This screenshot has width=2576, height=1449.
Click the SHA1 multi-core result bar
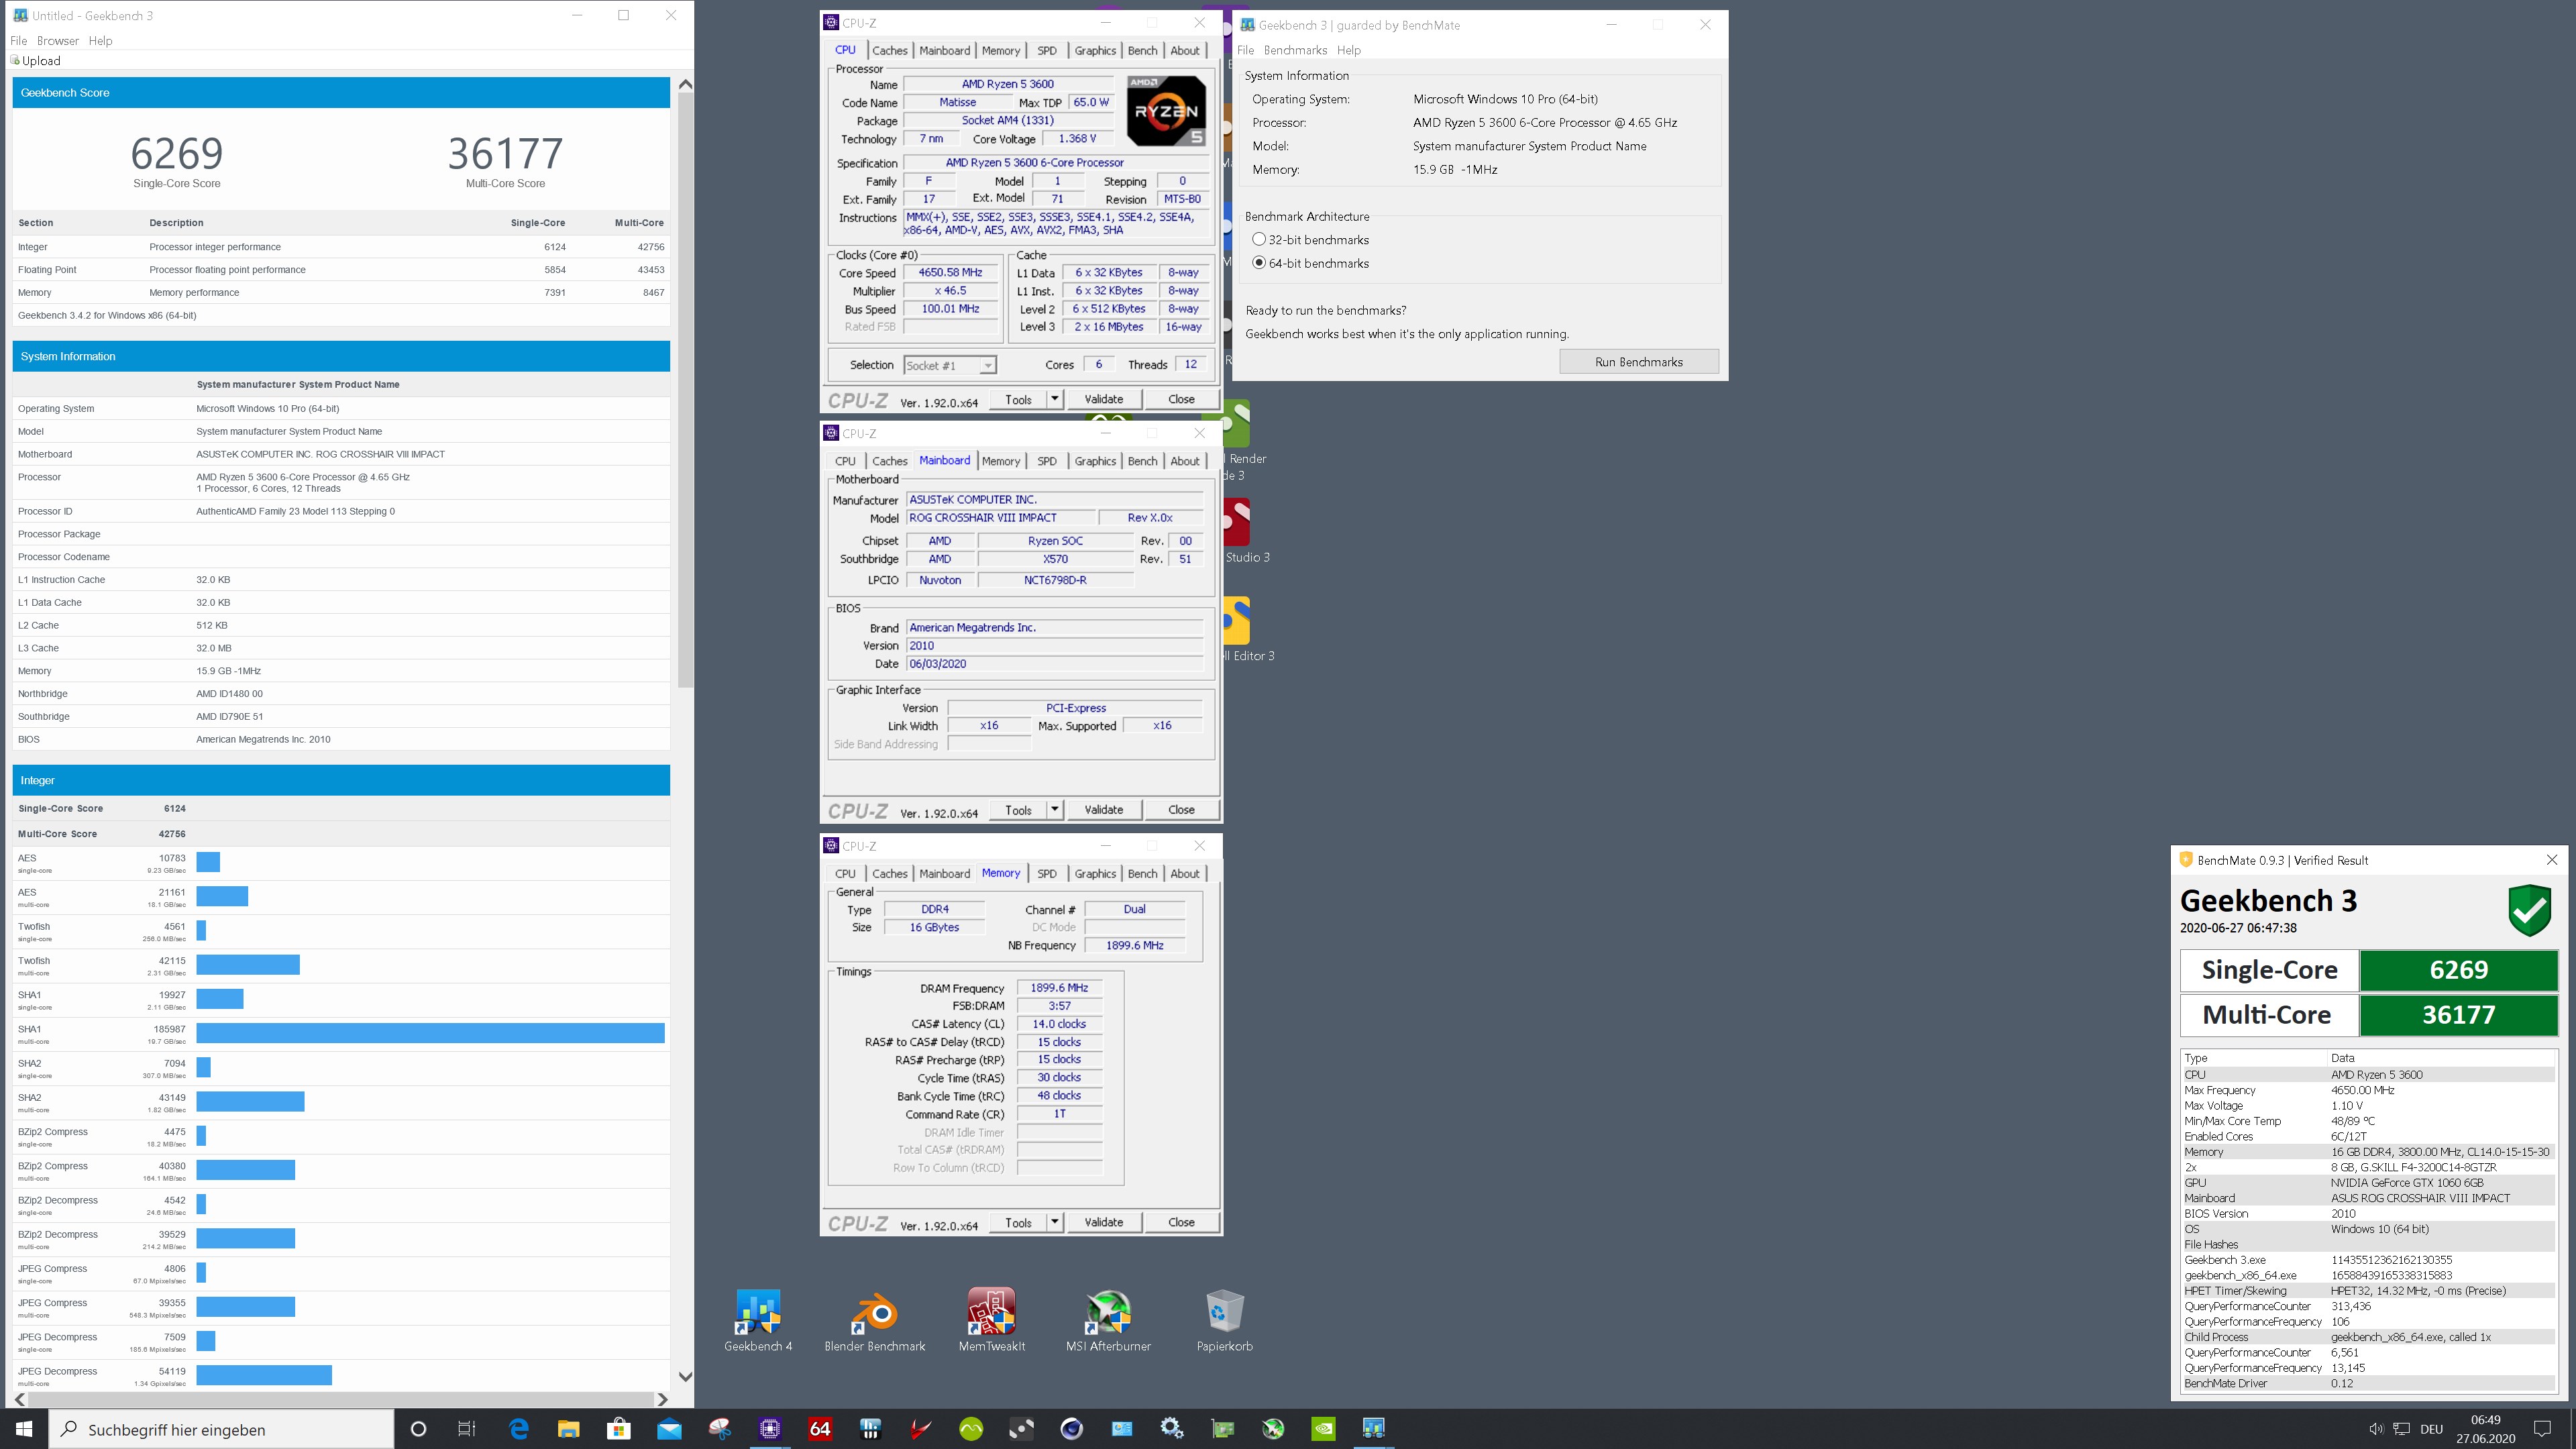click(x=430, y=1033)
